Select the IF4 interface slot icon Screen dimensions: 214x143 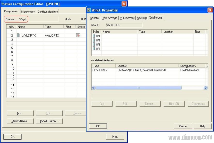tap(94, 49)
